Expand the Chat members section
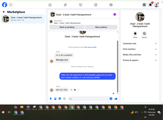Image resolution: width=163 pixels, height=120 pixels. point(140,49)
